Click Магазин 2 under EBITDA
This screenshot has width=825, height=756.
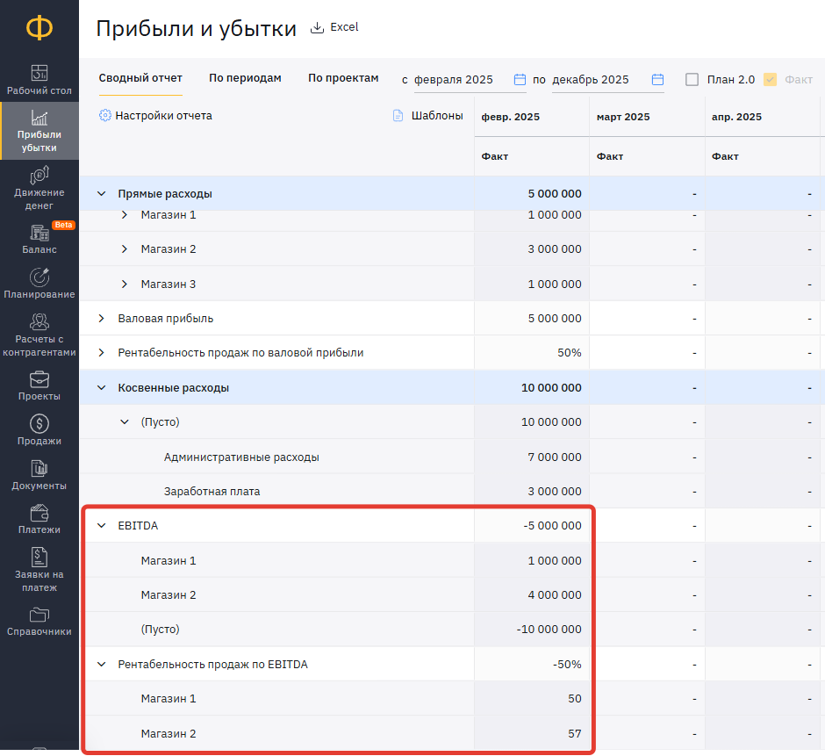[x=169, y=595]
